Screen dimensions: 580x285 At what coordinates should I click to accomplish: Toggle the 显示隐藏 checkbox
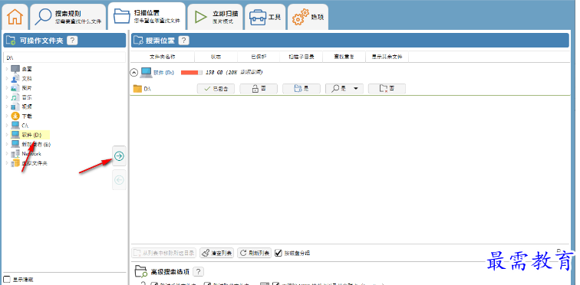[7, 279]
